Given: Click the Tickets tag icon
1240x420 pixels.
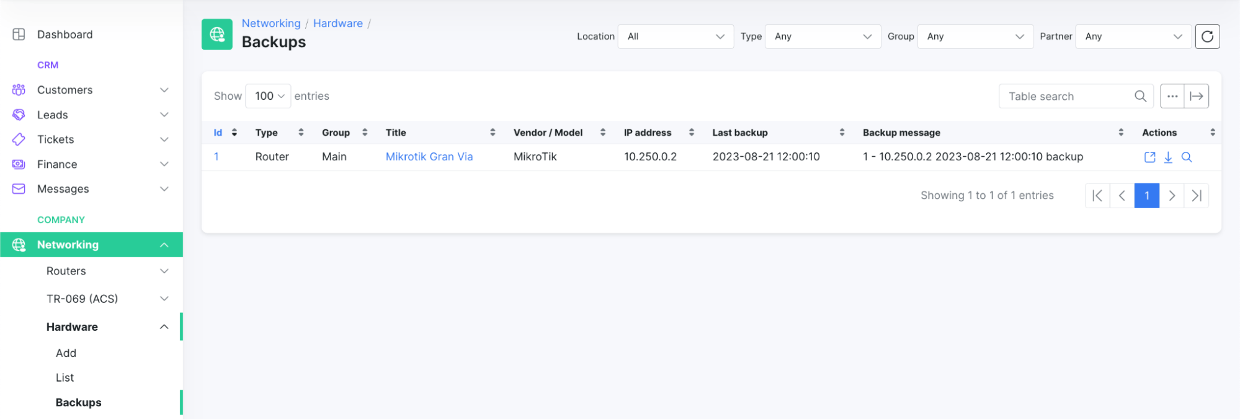Looking at the screenshot, I should pos(19,139).
